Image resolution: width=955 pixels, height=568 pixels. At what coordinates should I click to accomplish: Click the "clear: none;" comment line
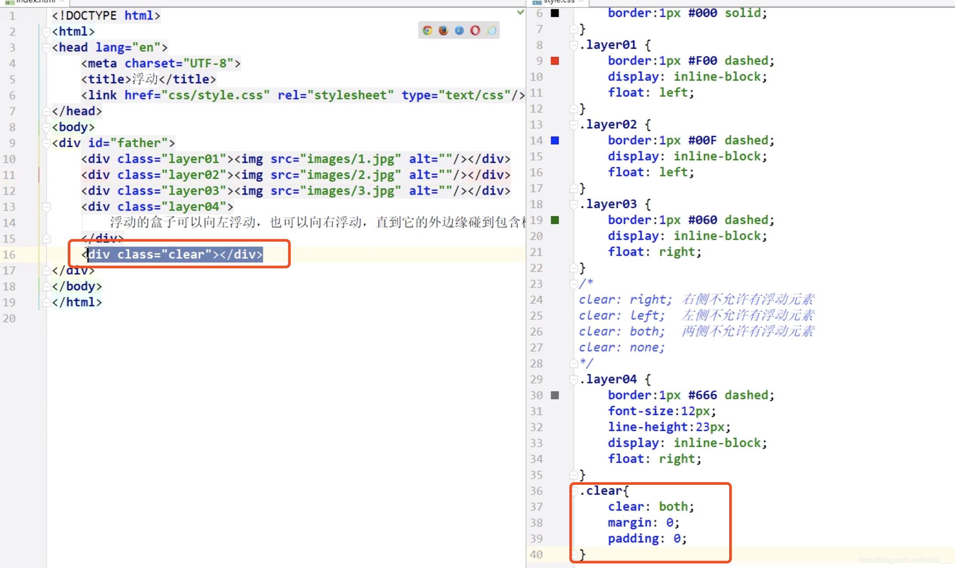pos(622,348)
